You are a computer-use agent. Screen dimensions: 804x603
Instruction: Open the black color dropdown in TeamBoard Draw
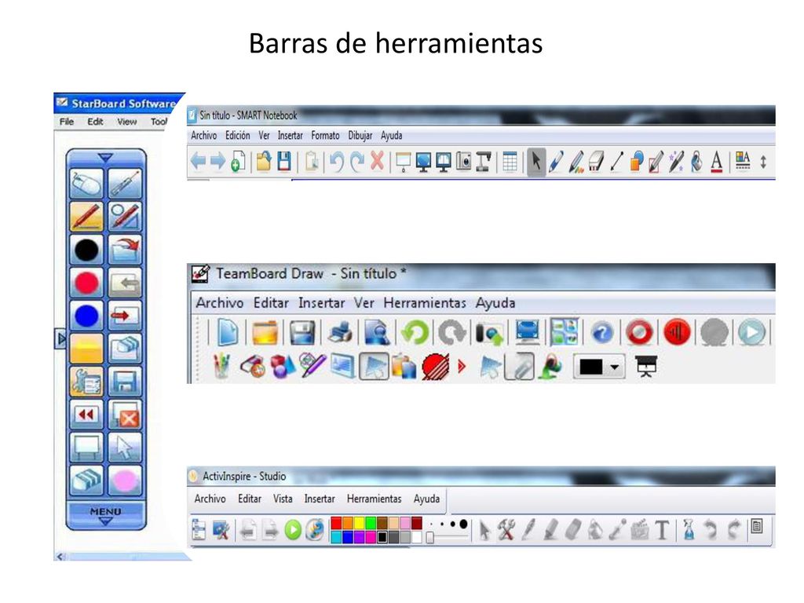[x=599, y=367]
